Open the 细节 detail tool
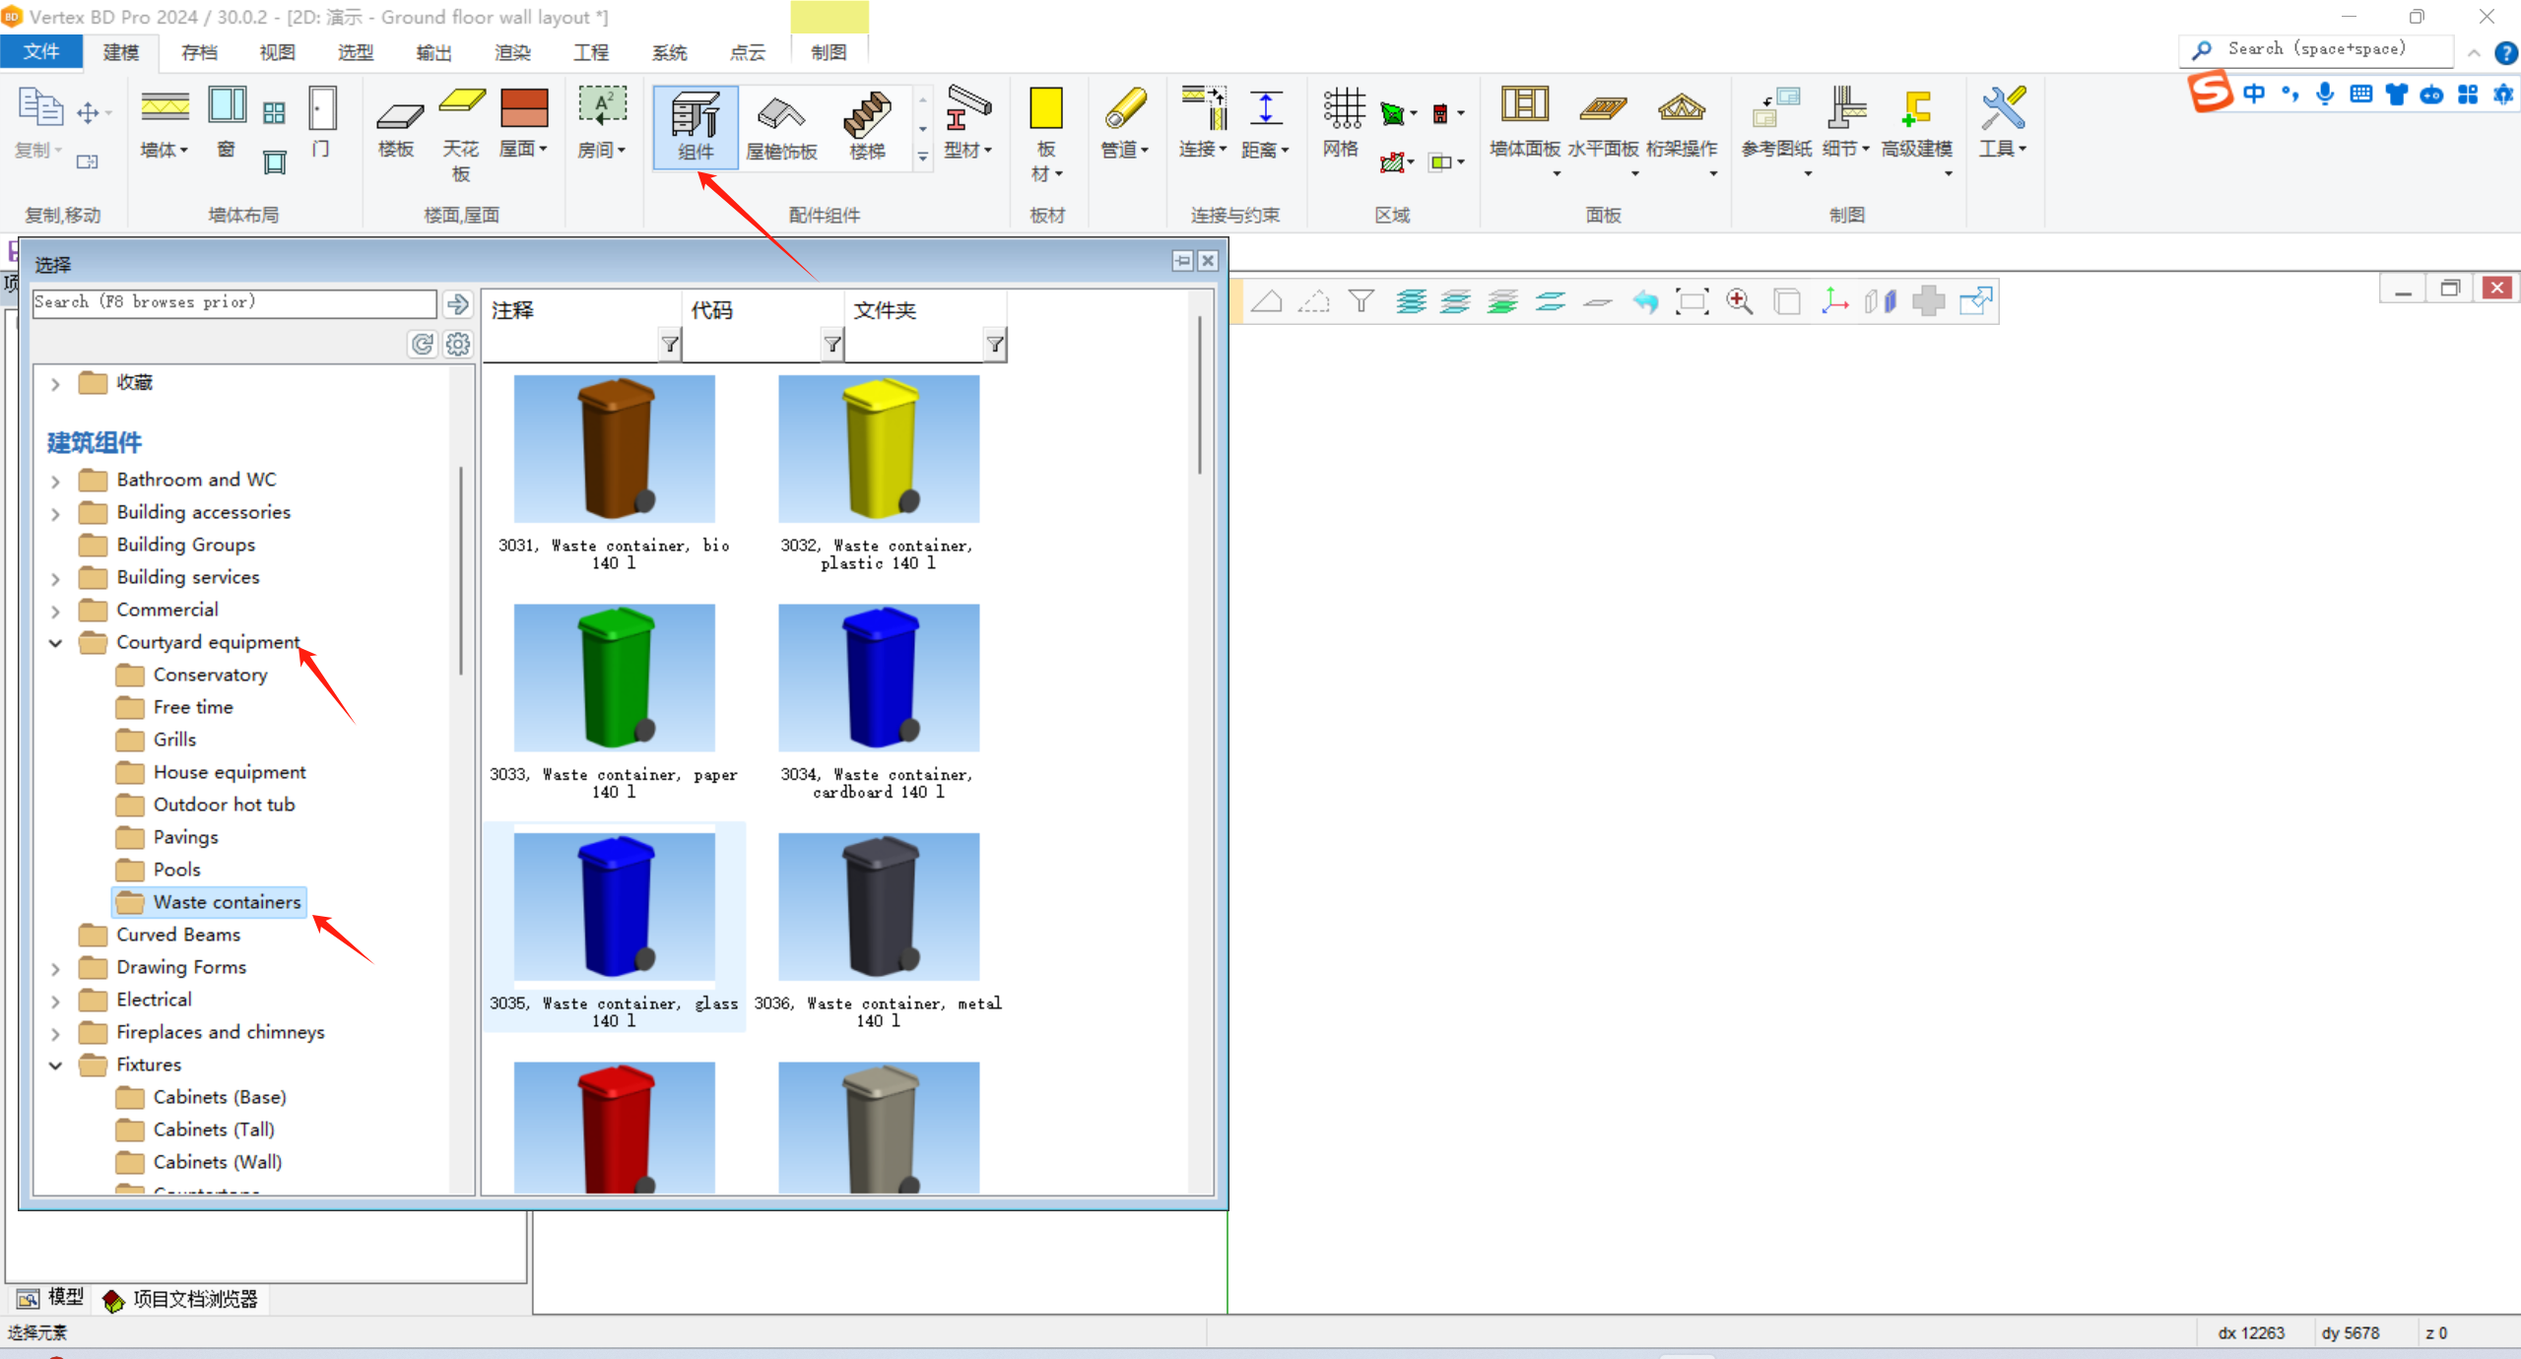The width and height of the screenshot is (2521, 1359). point(1845,124)
